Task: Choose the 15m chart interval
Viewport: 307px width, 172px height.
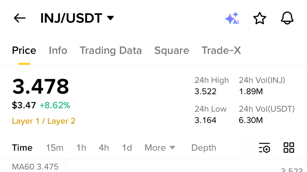Action: 55,148
